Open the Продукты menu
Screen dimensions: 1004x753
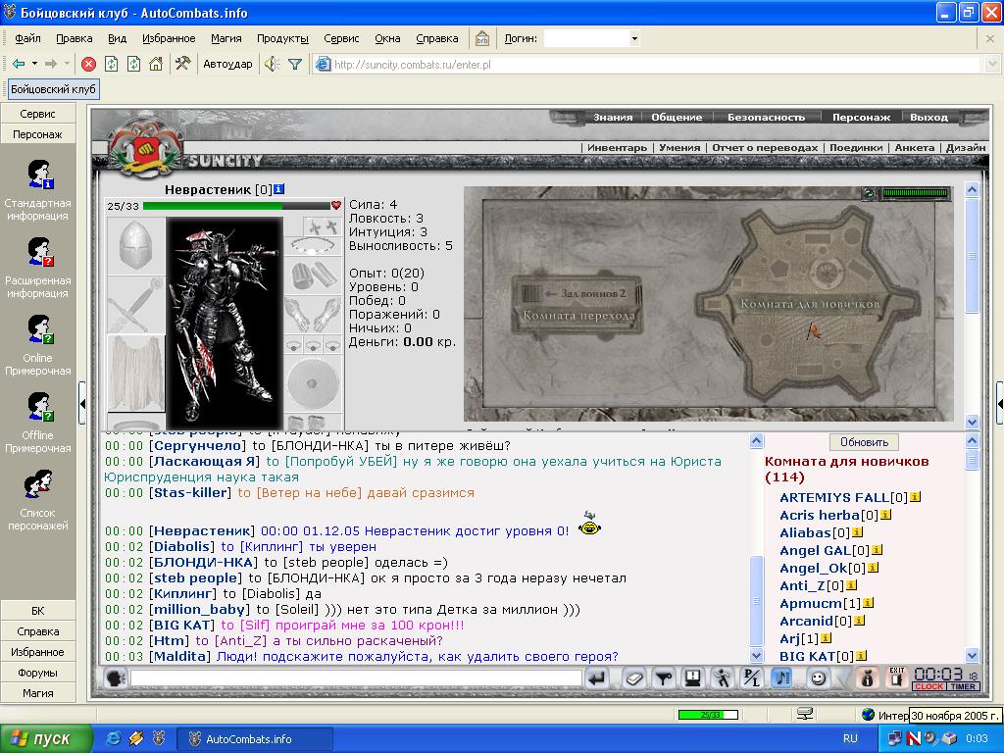point(282,38)
